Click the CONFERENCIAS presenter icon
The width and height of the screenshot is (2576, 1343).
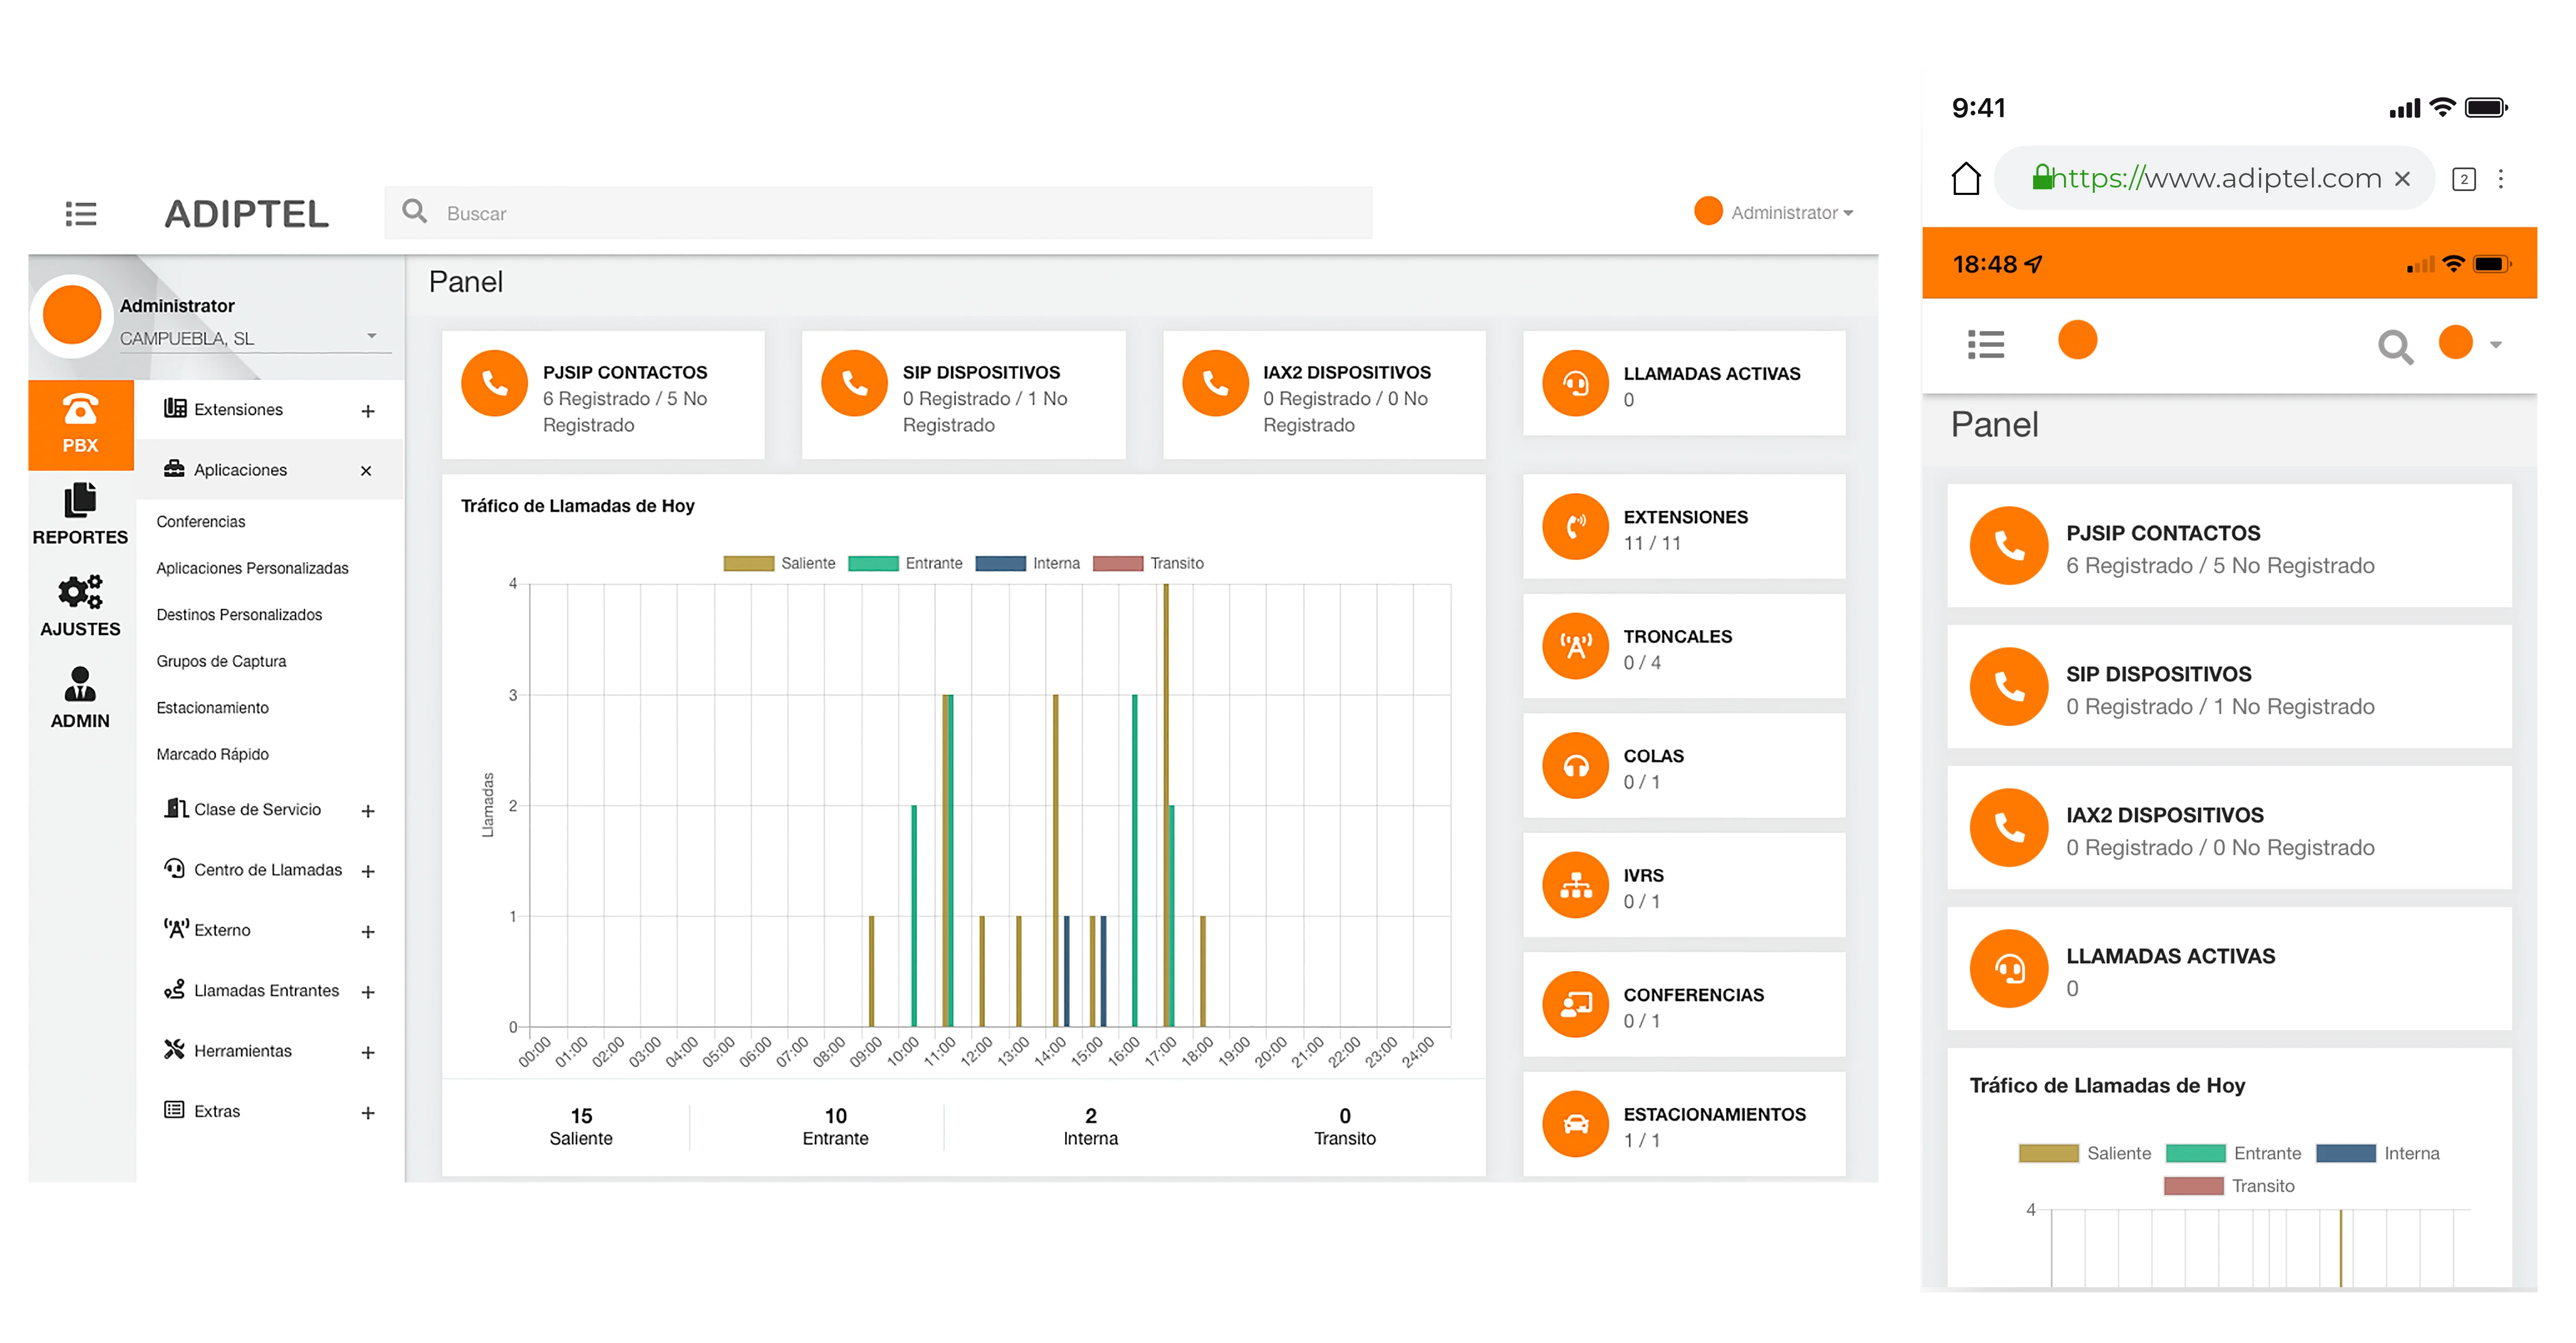click(1575, 1004)
